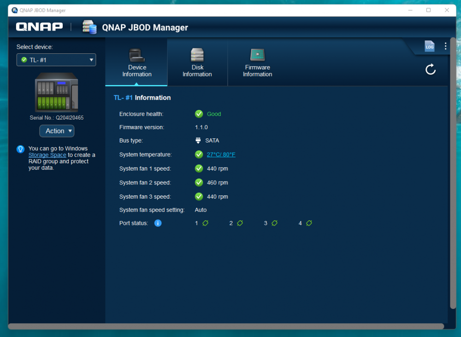This screenshot has width=461, height=337.
Task: Switch to Firmware Information tab
Action: pyautogui.click(x=258, y=63)
